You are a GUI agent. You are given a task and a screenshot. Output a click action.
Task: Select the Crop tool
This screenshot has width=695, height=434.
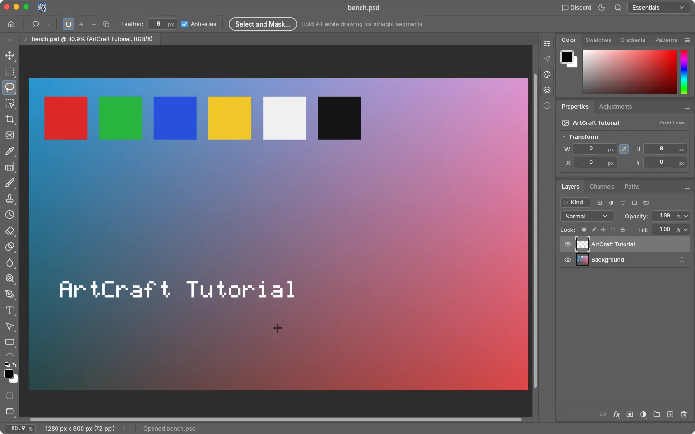(x=10, y=119)
